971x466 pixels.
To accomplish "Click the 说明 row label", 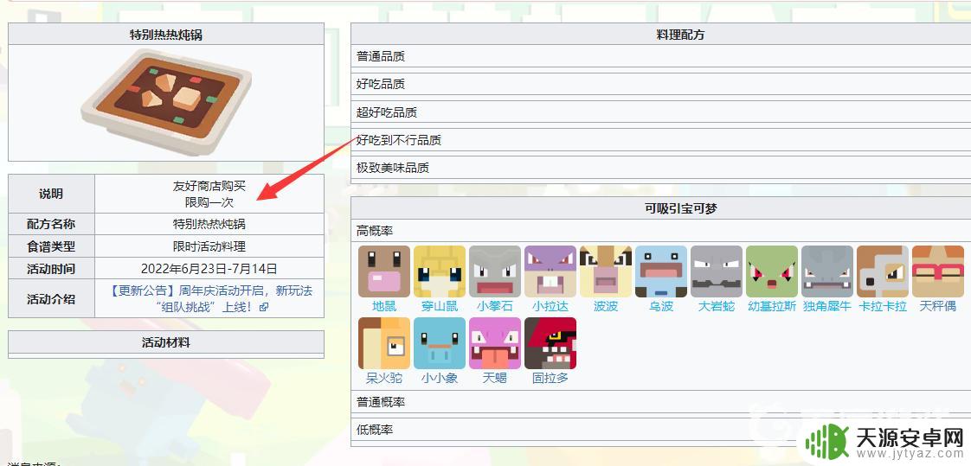I will coord(51,194).
